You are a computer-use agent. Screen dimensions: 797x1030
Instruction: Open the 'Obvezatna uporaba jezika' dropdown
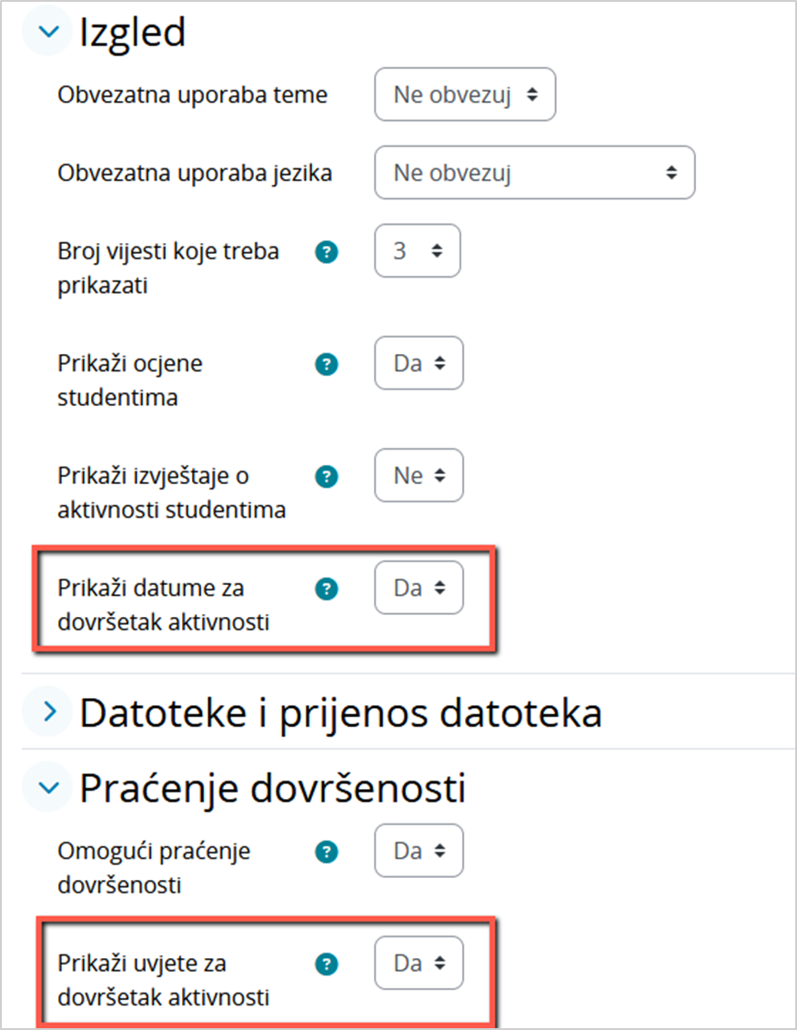click(534, 172)
